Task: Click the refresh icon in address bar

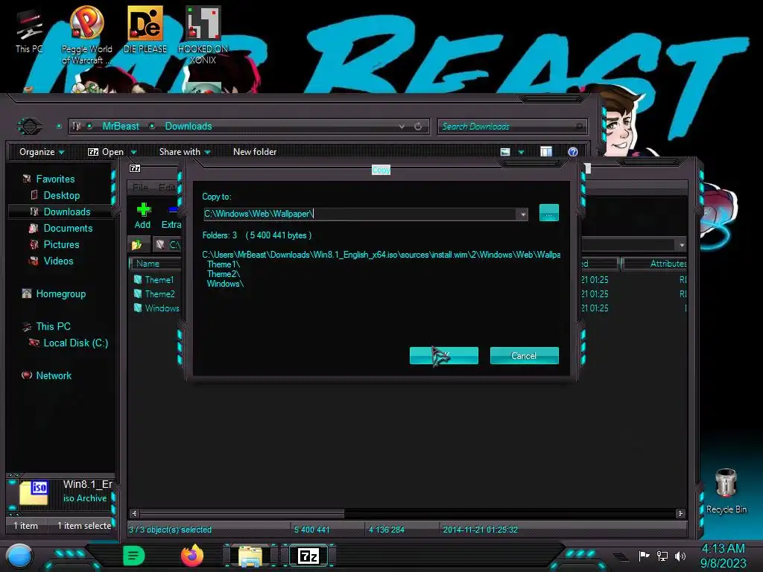Action: point(418,127)
